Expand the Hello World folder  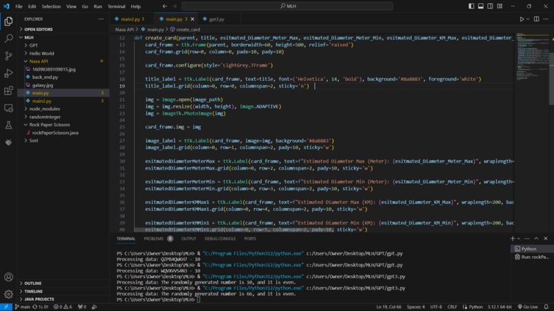(42, 54)
